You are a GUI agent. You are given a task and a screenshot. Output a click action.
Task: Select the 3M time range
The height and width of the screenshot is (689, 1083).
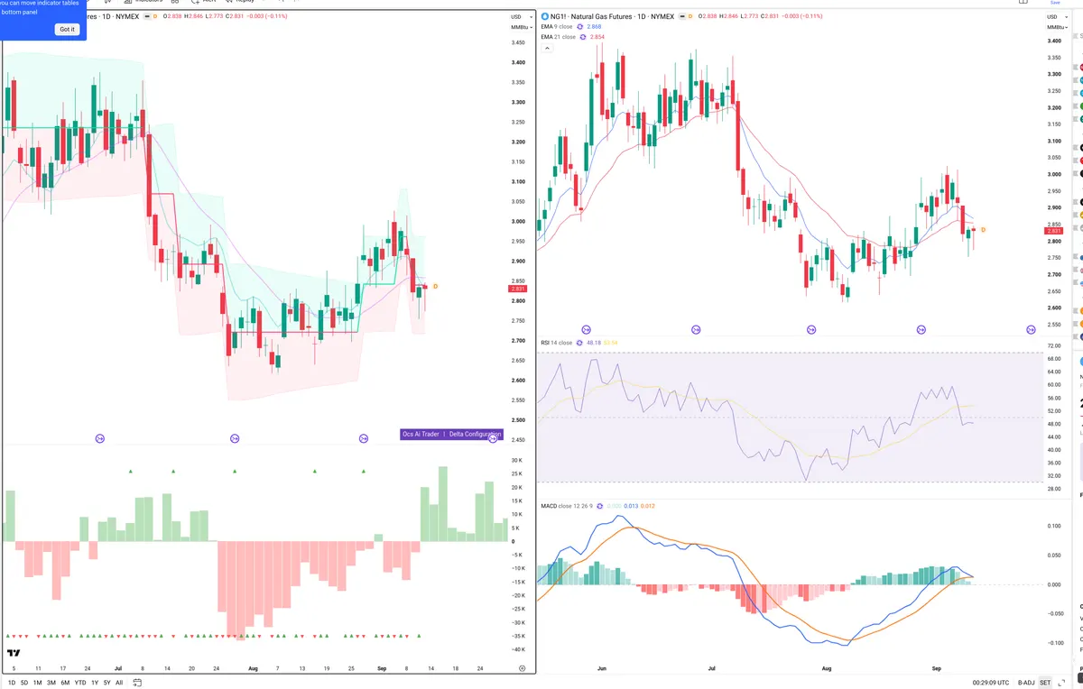pyautogui.click(x=51, y=683)
